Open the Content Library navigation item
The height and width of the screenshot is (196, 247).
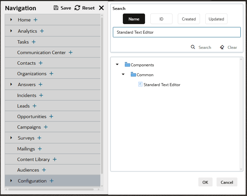point(33,159)
